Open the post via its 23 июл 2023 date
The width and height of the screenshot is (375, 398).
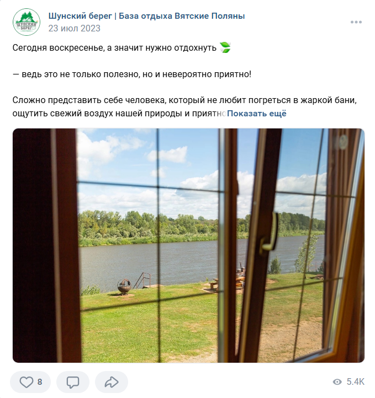tap(74, 28)
